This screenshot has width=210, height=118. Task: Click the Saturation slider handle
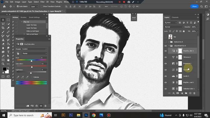(x=32, y=67)
